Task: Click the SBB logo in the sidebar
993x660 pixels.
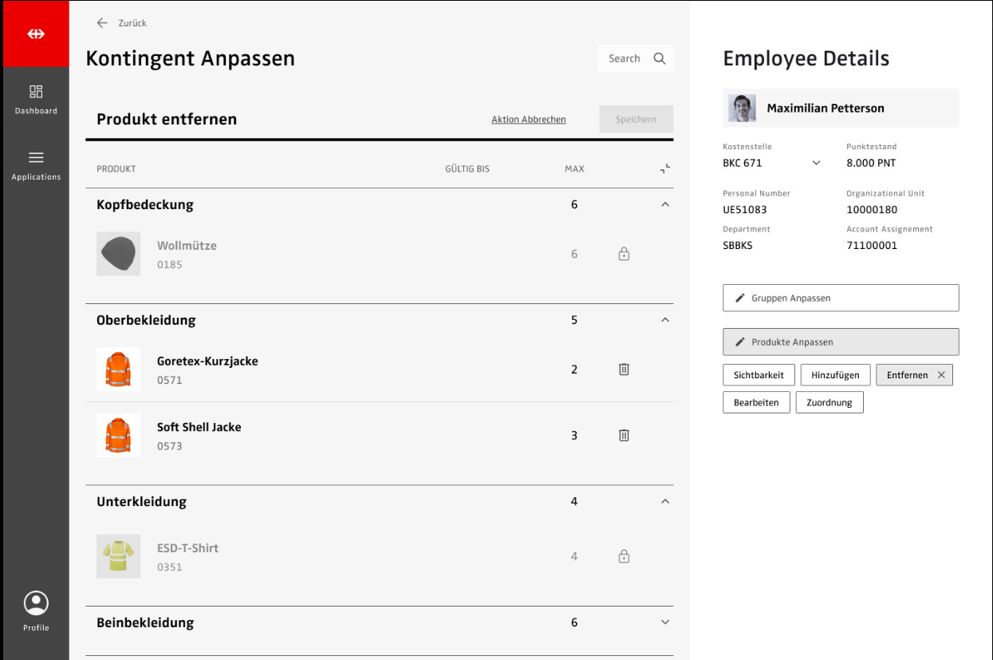Action: coord(36,34)
